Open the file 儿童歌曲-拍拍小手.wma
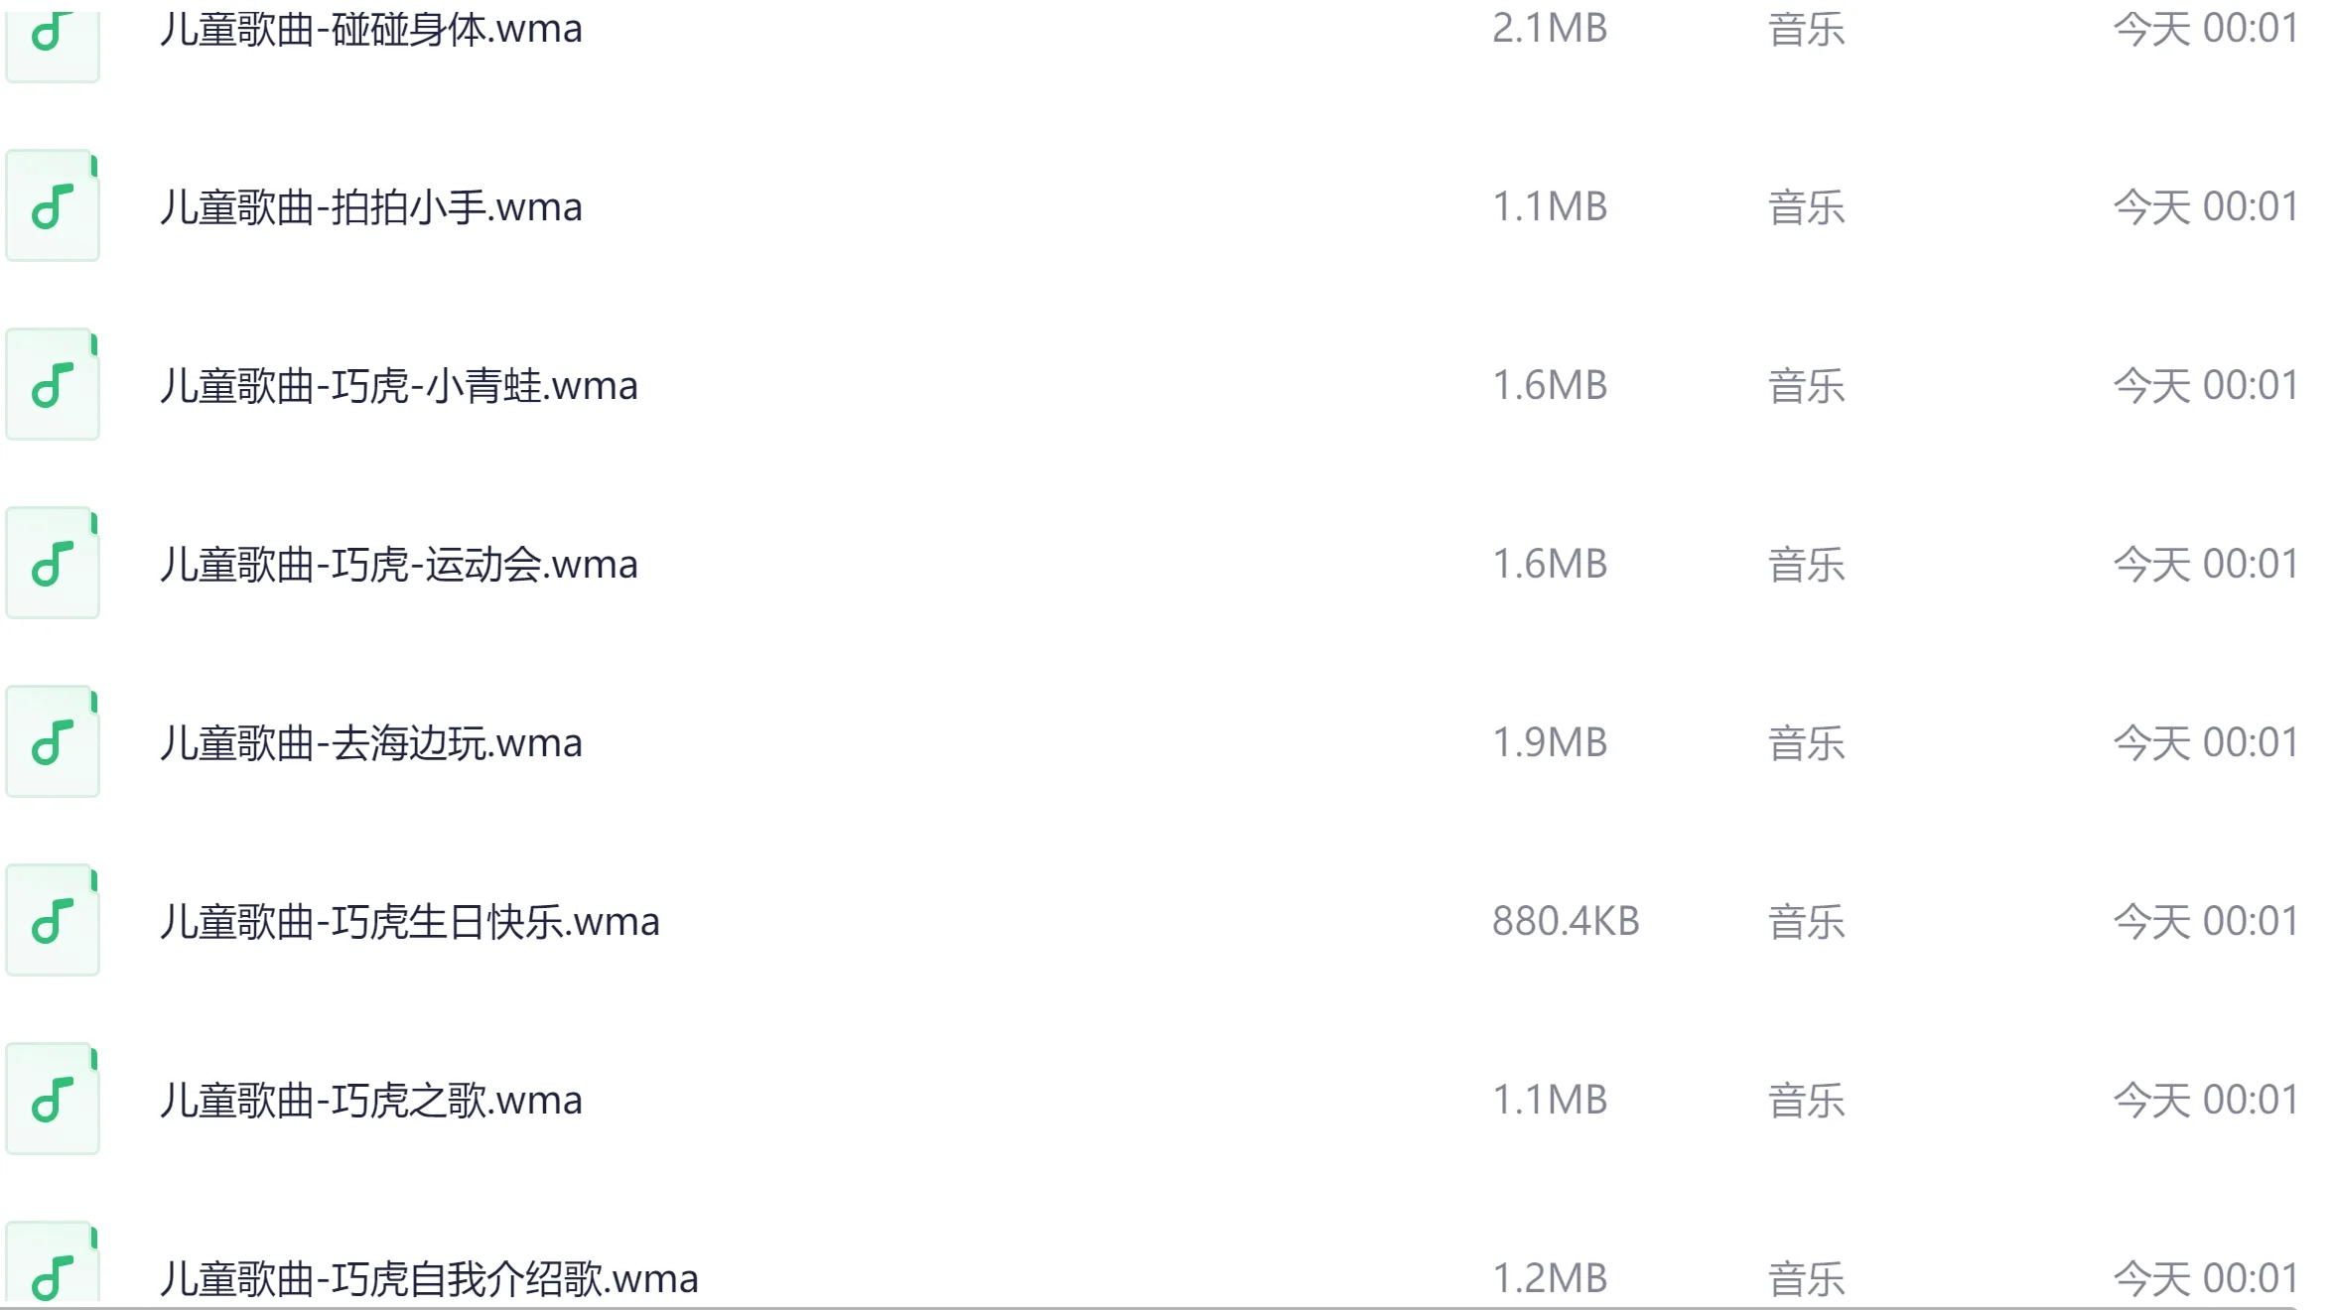 (371, 207)
